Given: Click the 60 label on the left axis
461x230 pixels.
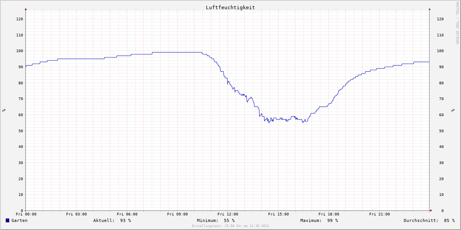Looking at the screenshot, I should tap(21, 115).
